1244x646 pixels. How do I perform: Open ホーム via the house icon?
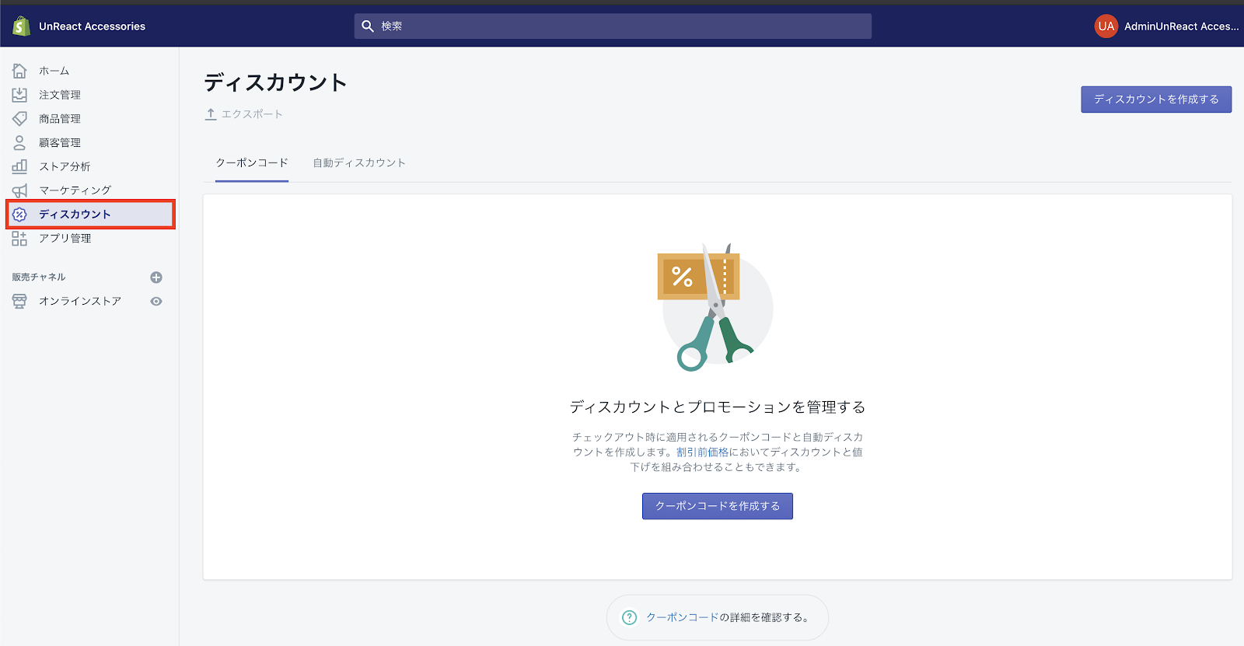19,71
